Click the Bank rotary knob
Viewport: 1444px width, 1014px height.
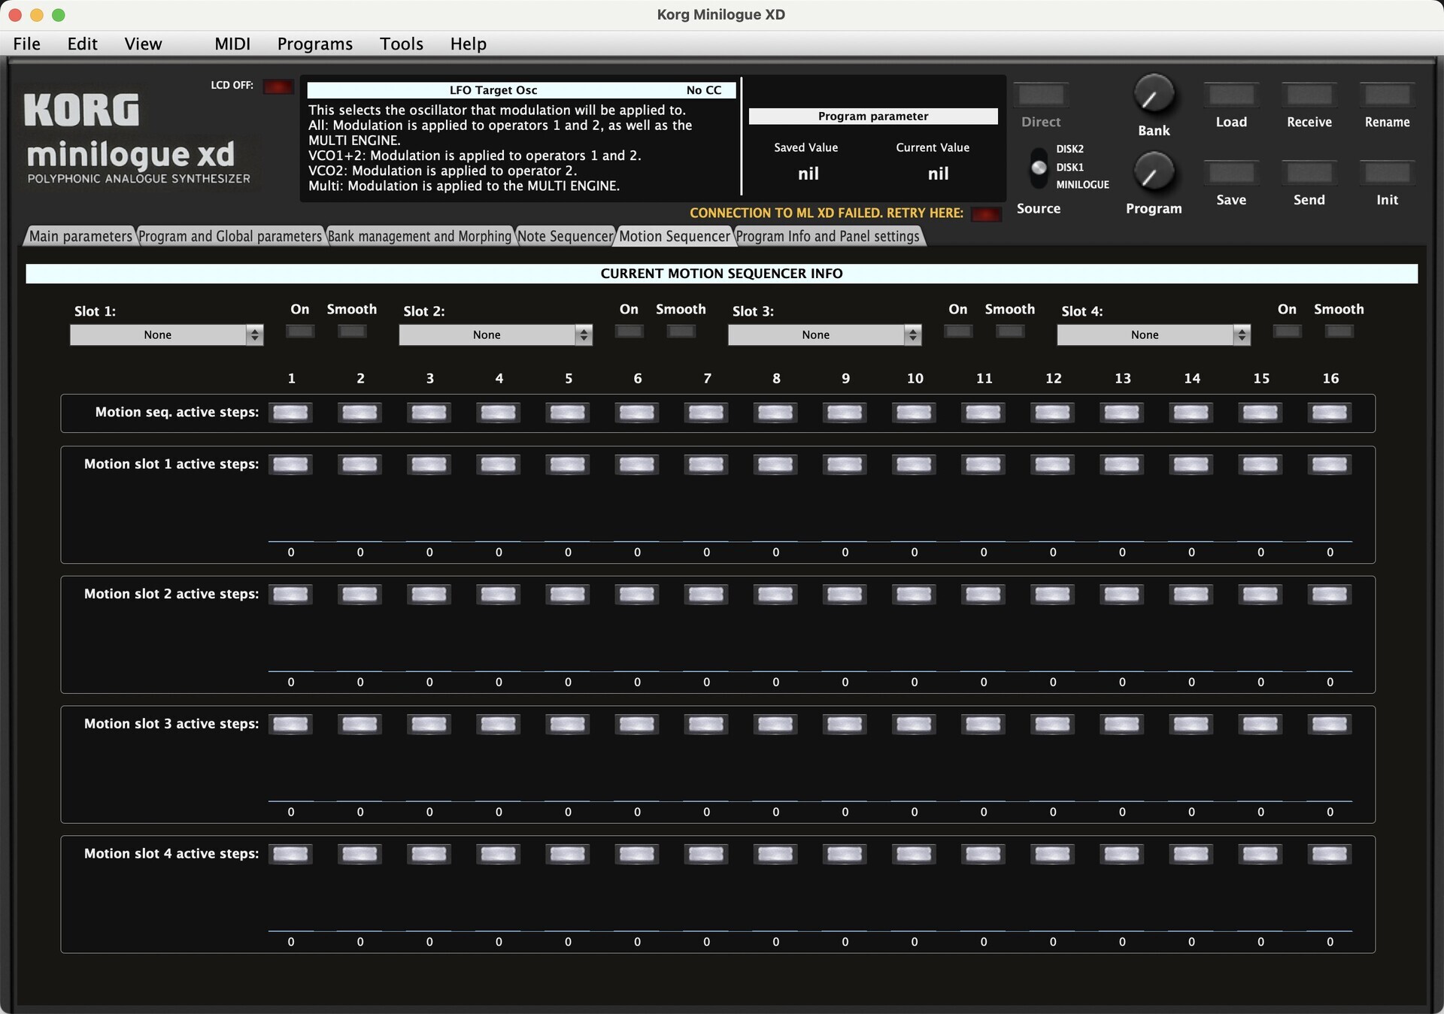click(1153, 95)
